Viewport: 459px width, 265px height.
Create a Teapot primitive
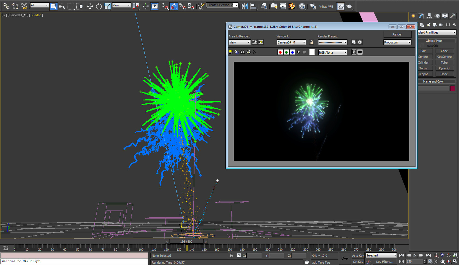click(424, 74)
